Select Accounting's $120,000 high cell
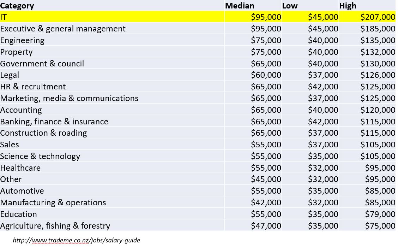The height and width of the screenshot is (247, 398). tap(378, 110)
